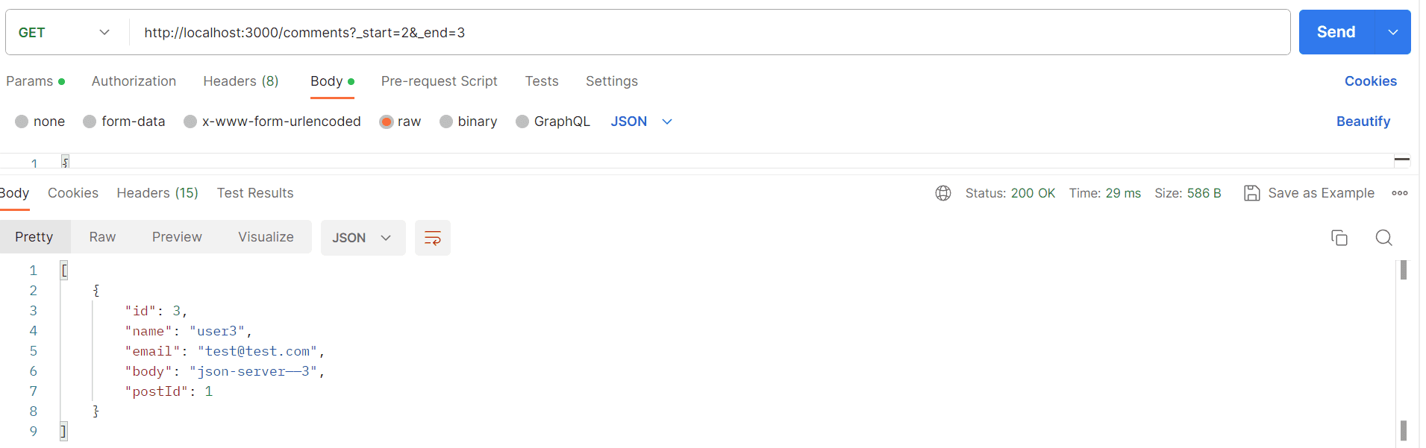Copy the response body with copy icon
Viewport: 1426px width, 448px height.
tap(1339, 238)
